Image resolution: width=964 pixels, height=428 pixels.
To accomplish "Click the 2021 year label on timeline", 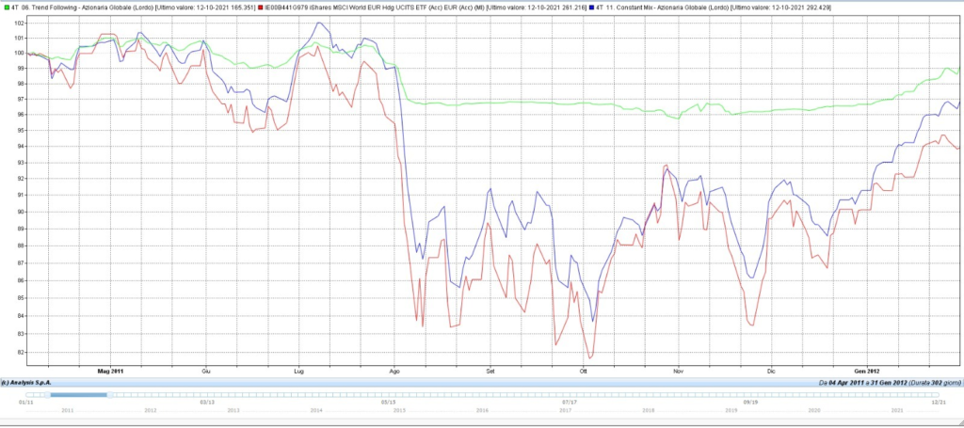I will coord(897,409).
